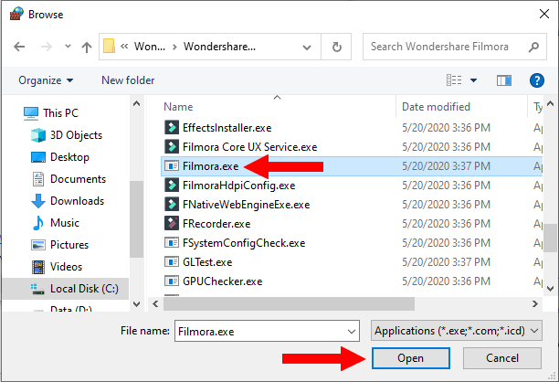Open Documents in sidebar

[69, 179]
